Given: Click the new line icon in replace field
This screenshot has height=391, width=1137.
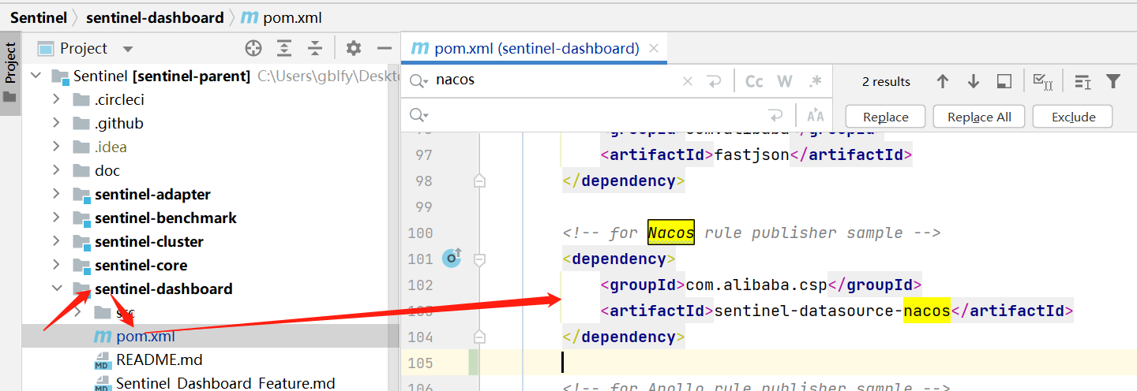Looking at the screenshot, I should coord(775,116).
